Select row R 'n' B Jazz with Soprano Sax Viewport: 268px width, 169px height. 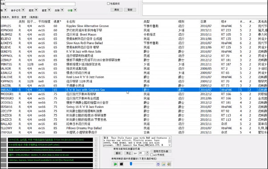point(134,90)
